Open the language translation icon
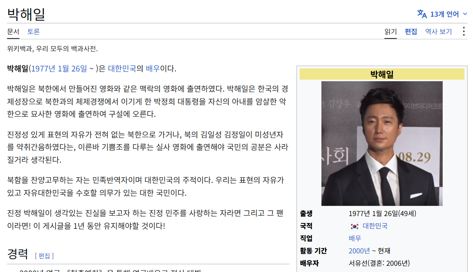 [422, 14]
